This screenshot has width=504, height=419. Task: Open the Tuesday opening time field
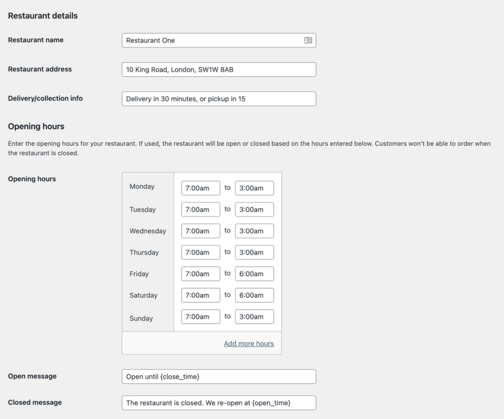200,209
